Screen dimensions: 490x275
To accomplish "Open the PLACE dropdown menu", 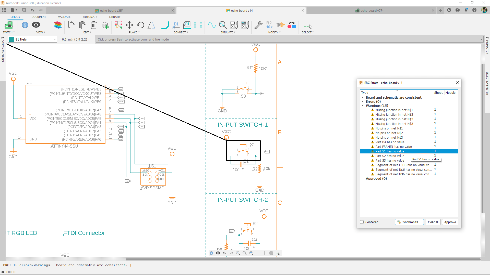I will click(134, 32).
